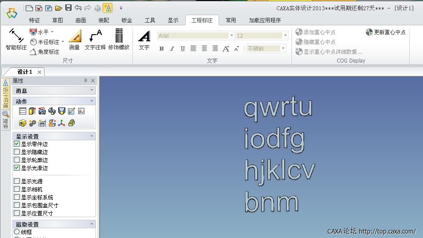This screenshot has height=238, width=423.
Task: Click the triad axis action icon
Action: pos(61,123)
